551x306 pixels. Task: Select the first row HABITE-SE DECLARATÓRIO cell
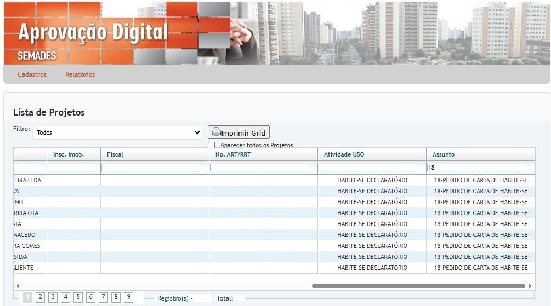pos(372,180)
